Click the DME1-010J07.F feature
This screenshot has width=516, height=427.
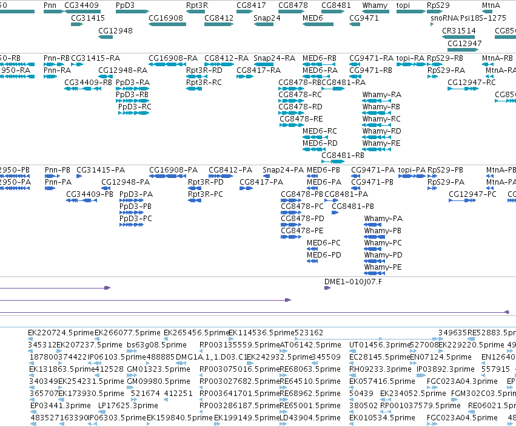(327, 288)
